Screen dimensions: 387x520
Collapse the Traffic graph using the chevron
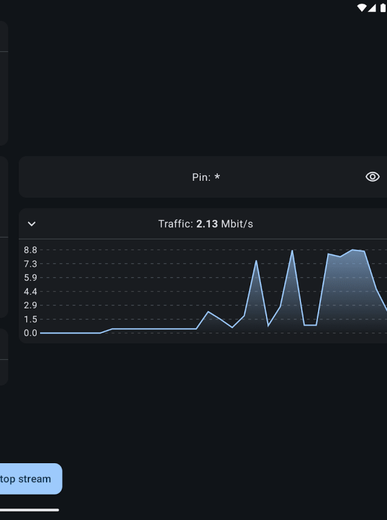[x=32, y=224]
